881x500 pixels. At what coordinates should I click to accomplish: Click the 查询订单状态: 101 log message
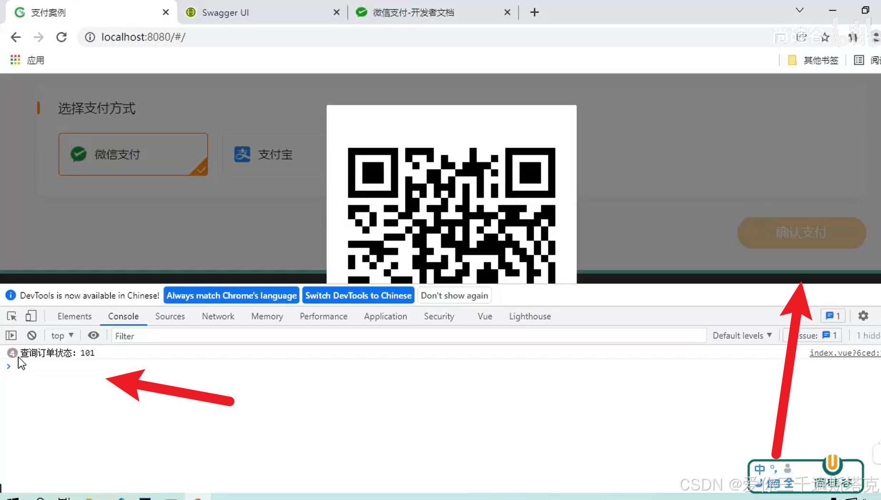pos(57,353)
